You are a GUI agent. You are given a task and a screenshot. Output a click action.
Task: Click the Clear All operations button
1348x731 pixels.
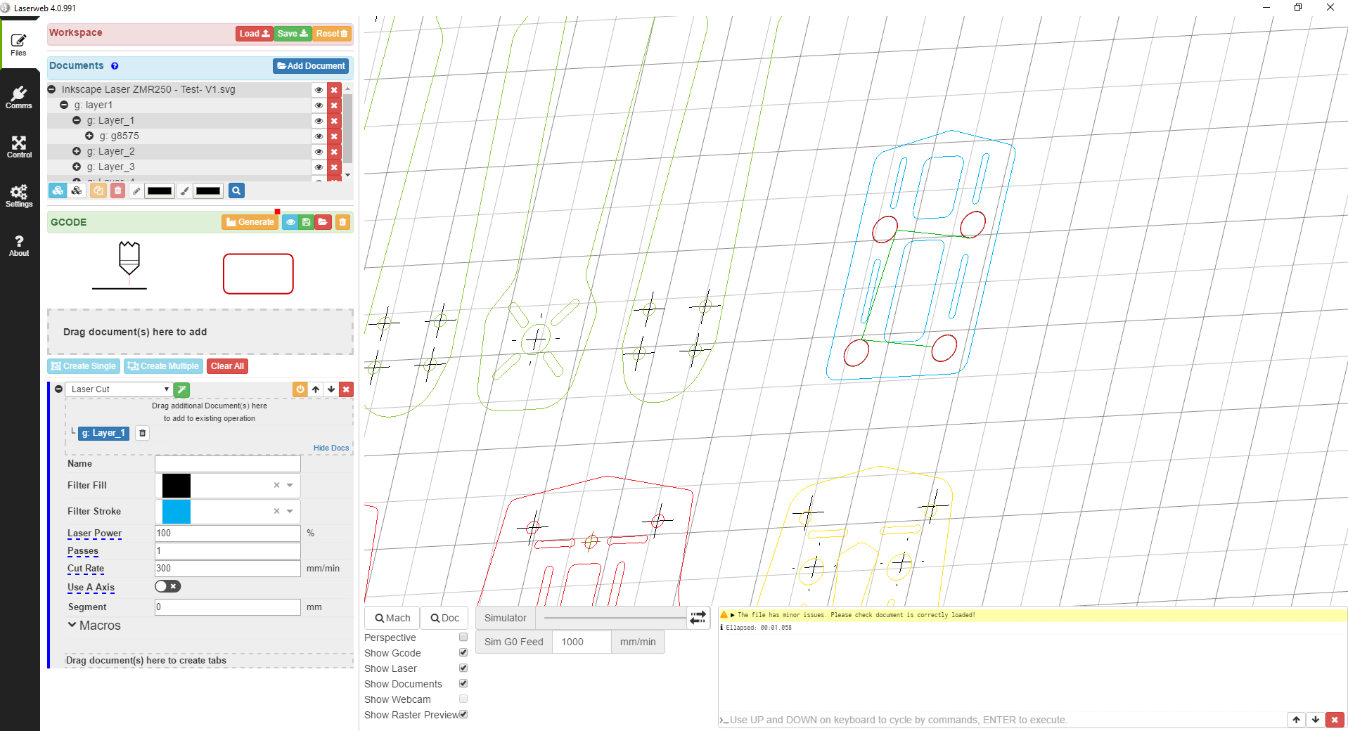[227, 366]
